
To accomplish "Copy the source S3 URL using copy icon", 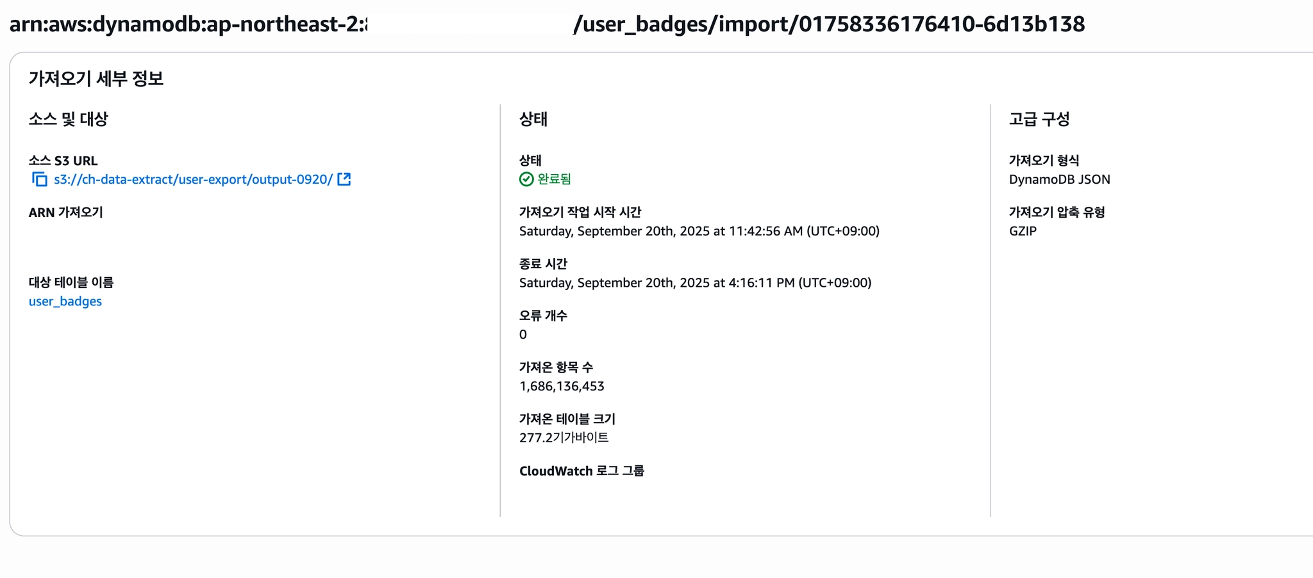I will 40,180.
